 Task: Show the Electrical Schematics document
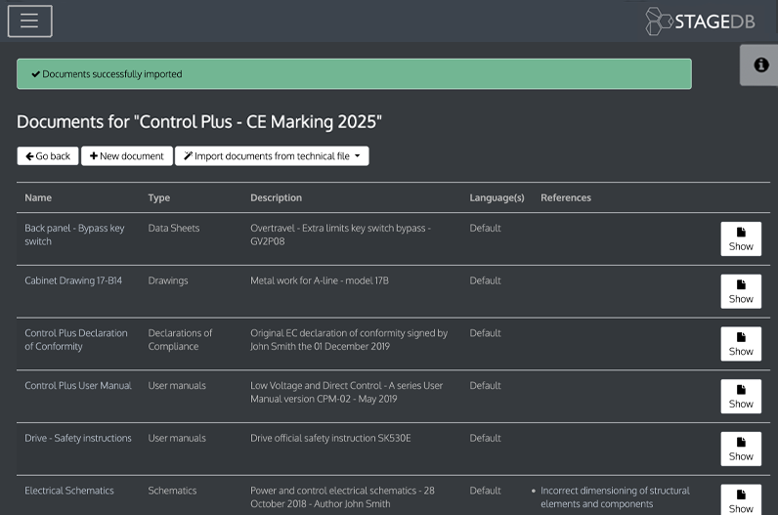tap(740, 499)
